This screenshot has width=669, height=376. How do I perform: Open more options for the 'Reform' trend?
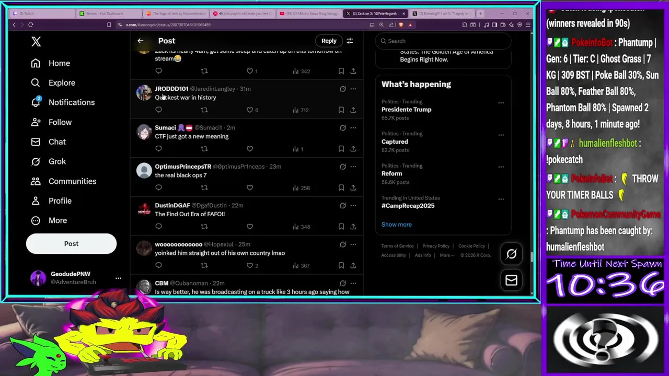(x=501, y=167)
